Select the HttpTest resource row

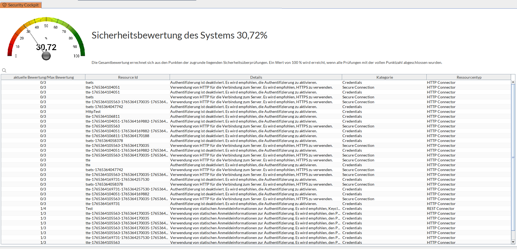tap(93, 112)
